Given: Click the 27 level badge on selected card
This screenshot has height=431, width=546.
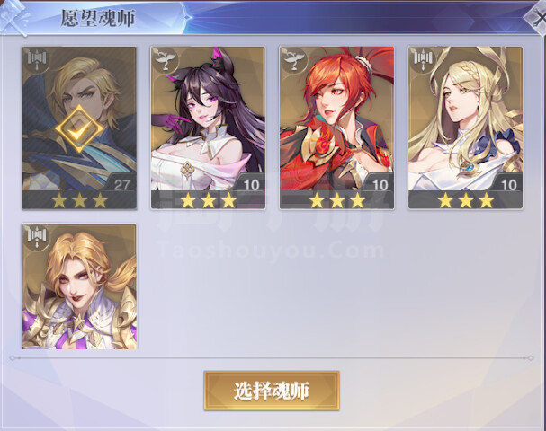Looking at the screenshot, I should [x=121, y=185].
